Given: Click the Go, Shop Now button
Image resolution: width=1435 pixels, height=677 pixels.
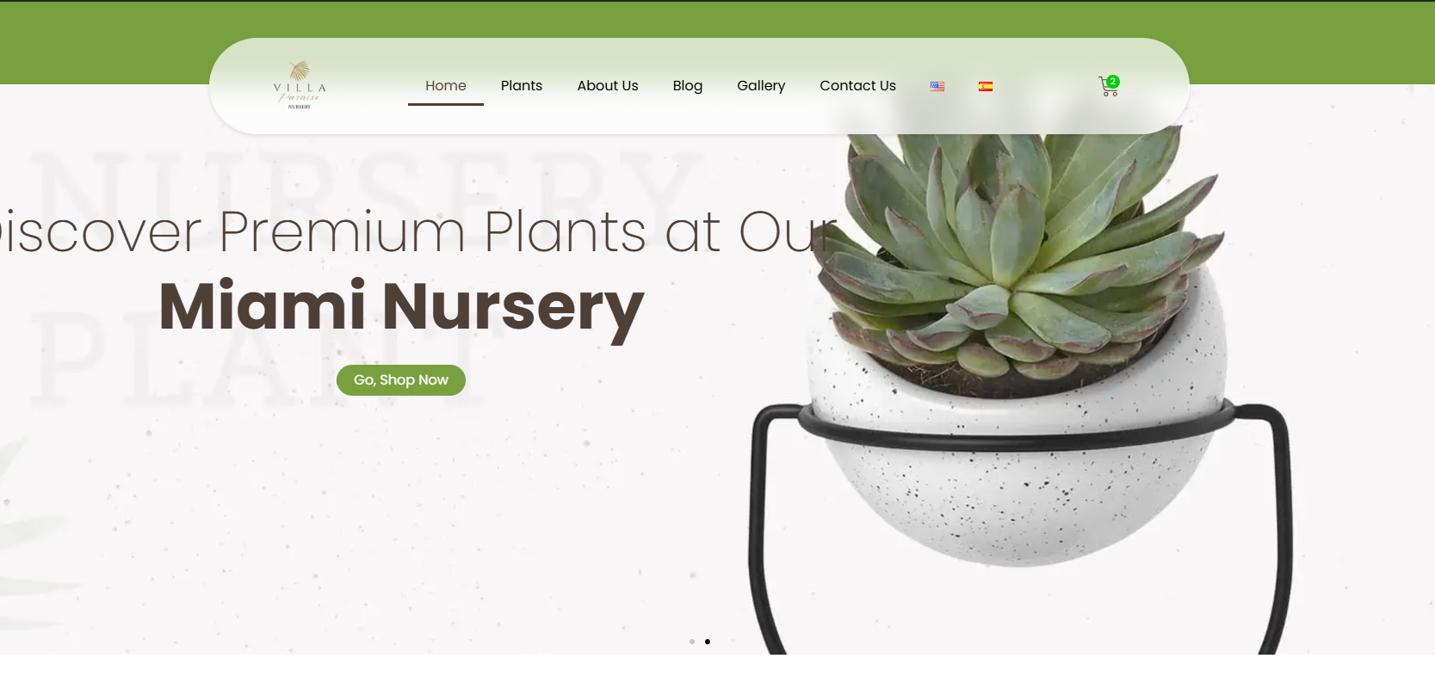Looking at the screenshot, I should point(401,380).
